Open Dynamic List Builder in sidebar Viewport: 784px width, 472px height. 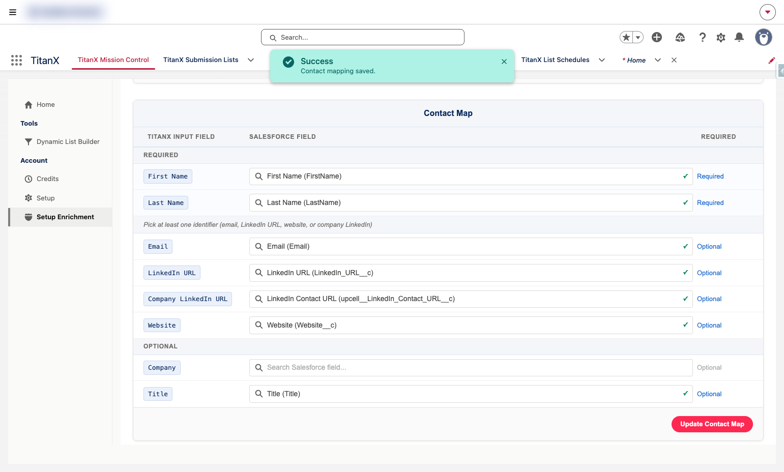62,142
